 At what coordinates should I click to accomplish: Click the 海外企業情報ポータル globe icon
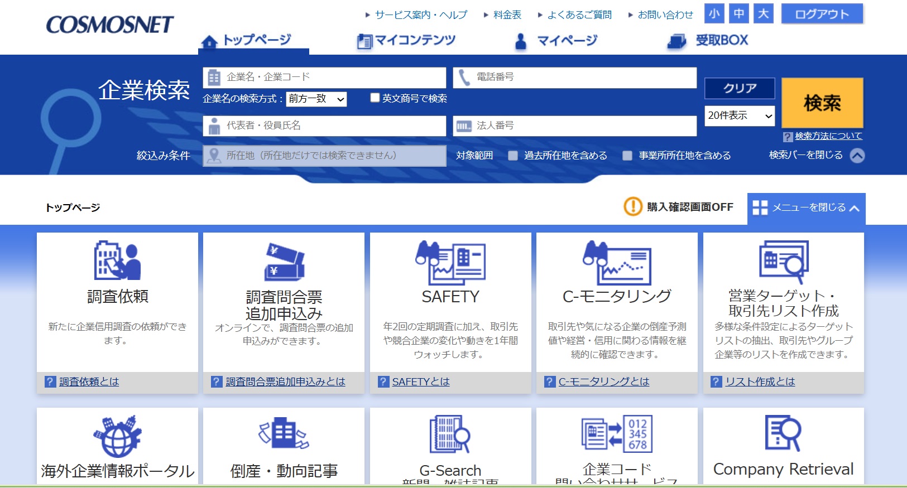point(117,436)
